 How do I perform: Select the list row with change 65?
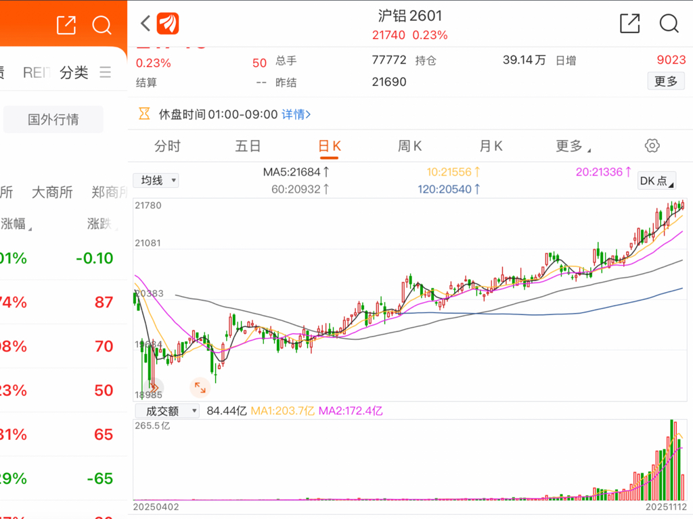tap(64, 435)
